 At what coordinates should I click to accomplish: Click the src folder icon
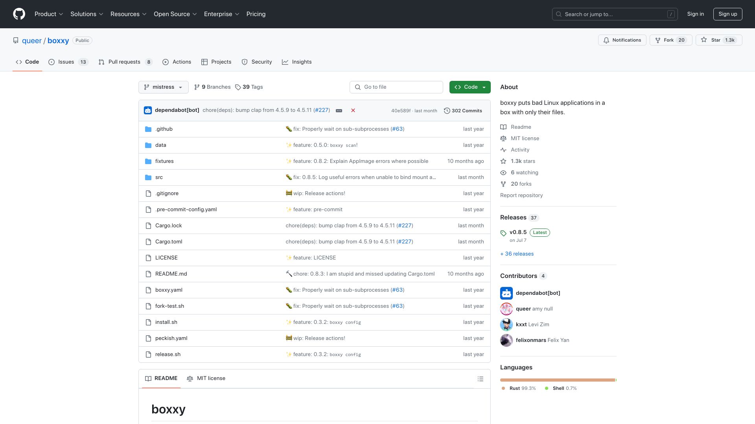click(148, 177)
